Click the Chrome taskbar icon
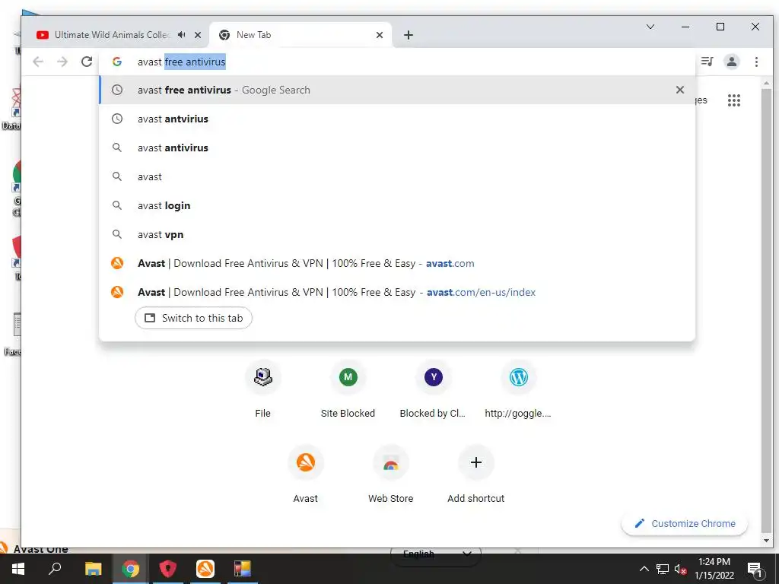The width and height of the screenshot is (779, 584). tap(130, 569)
